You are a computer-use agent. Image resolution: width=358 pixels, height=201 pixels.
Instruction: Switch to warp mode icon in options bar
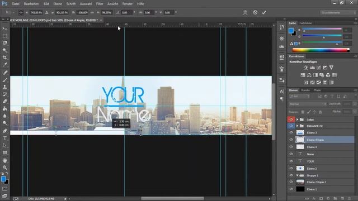coord(245,12)
